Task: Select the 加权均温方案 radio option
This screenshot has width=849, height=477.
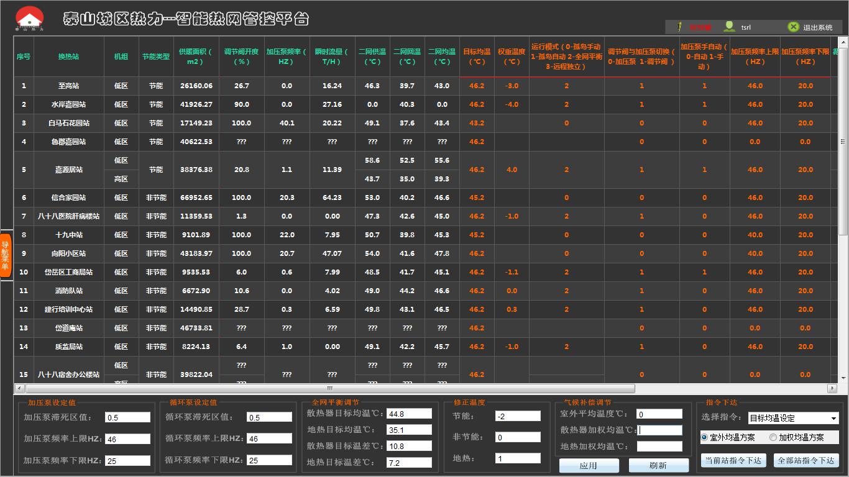Action: point(773,437)
